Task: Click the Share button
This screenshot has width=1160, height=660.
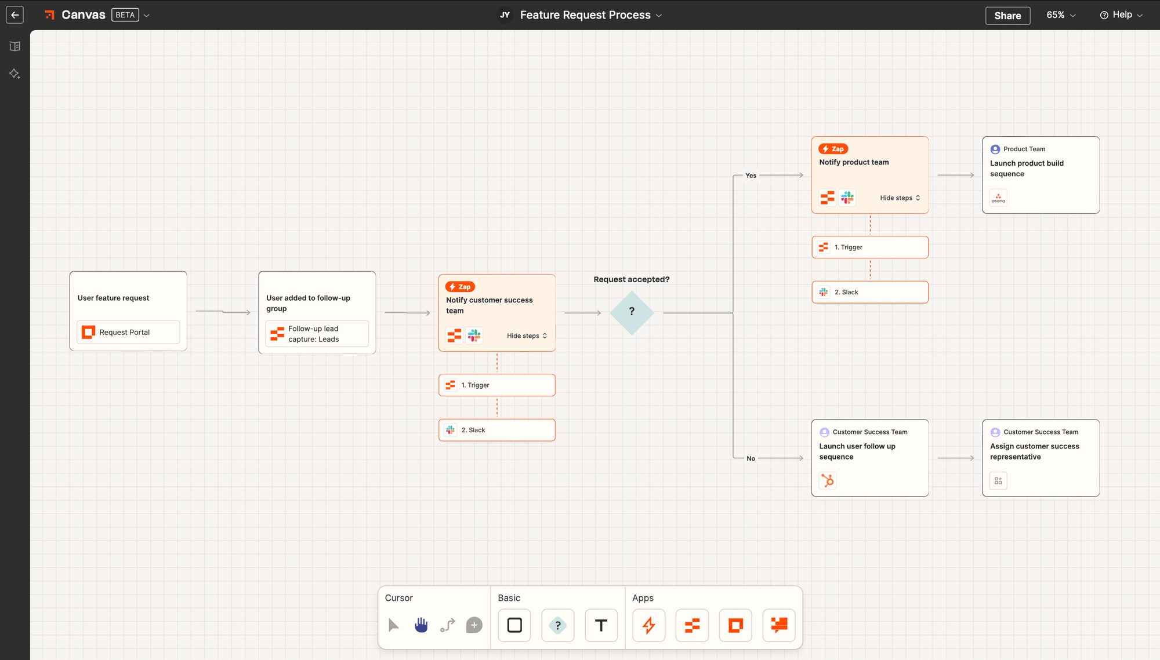Action: pos(1007,16)
